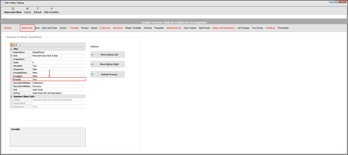Viewport: 348px width, 155px height.
Task: Click the Property Pages icon in the grid toolbar
Action: tap(20, 45)
